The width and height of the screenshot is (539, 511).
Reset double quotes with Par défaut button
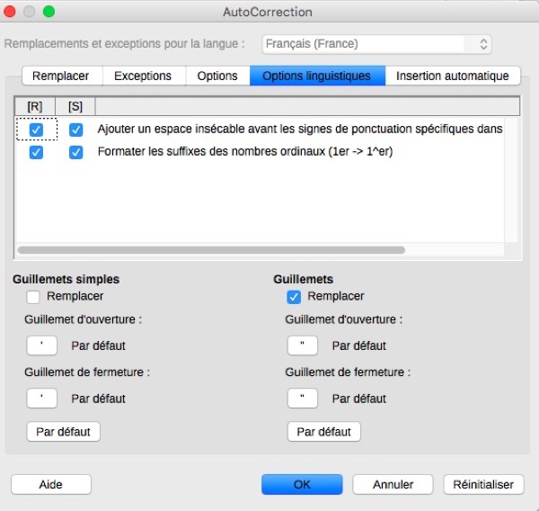[x=323, y=432]
